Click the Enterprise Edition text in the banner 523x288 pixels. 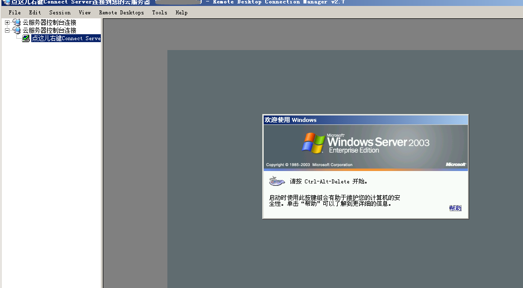tap(354, 151)
